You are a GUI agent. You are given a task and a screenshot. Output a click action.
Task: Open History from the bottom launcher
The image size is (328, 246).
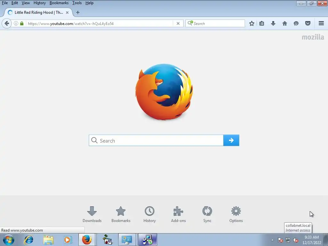click(150, 214)
